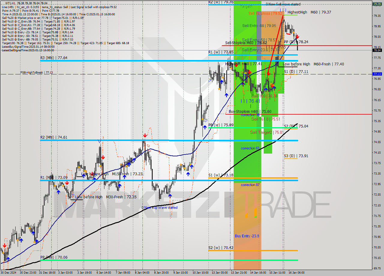This screenshot has height=276, width=384.
Task: Click the green 79.78 price tag on axis
Action: tap(377, 4)
